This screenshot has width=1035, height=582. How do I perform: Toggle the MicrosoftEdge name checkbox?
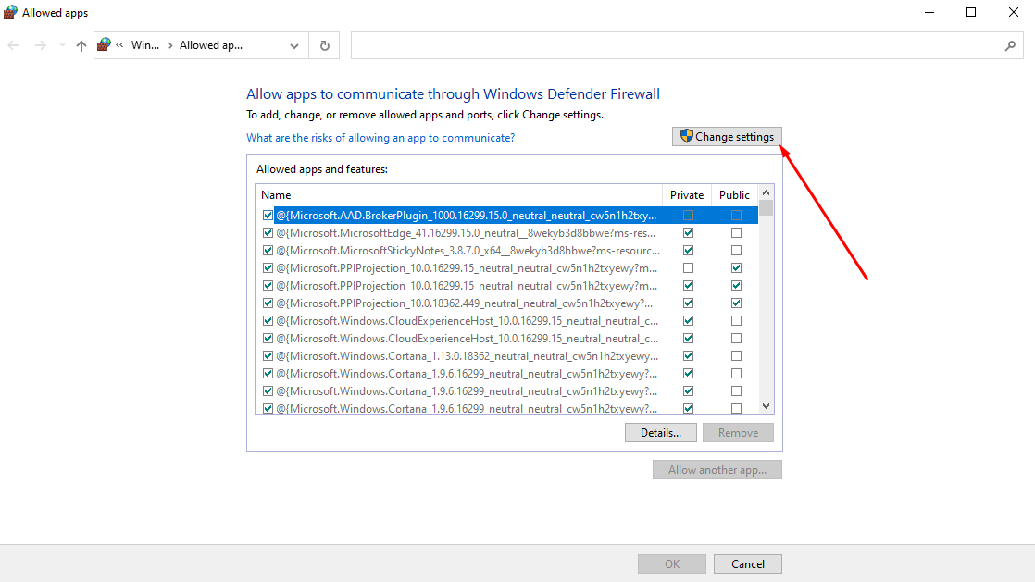(268, 233)
